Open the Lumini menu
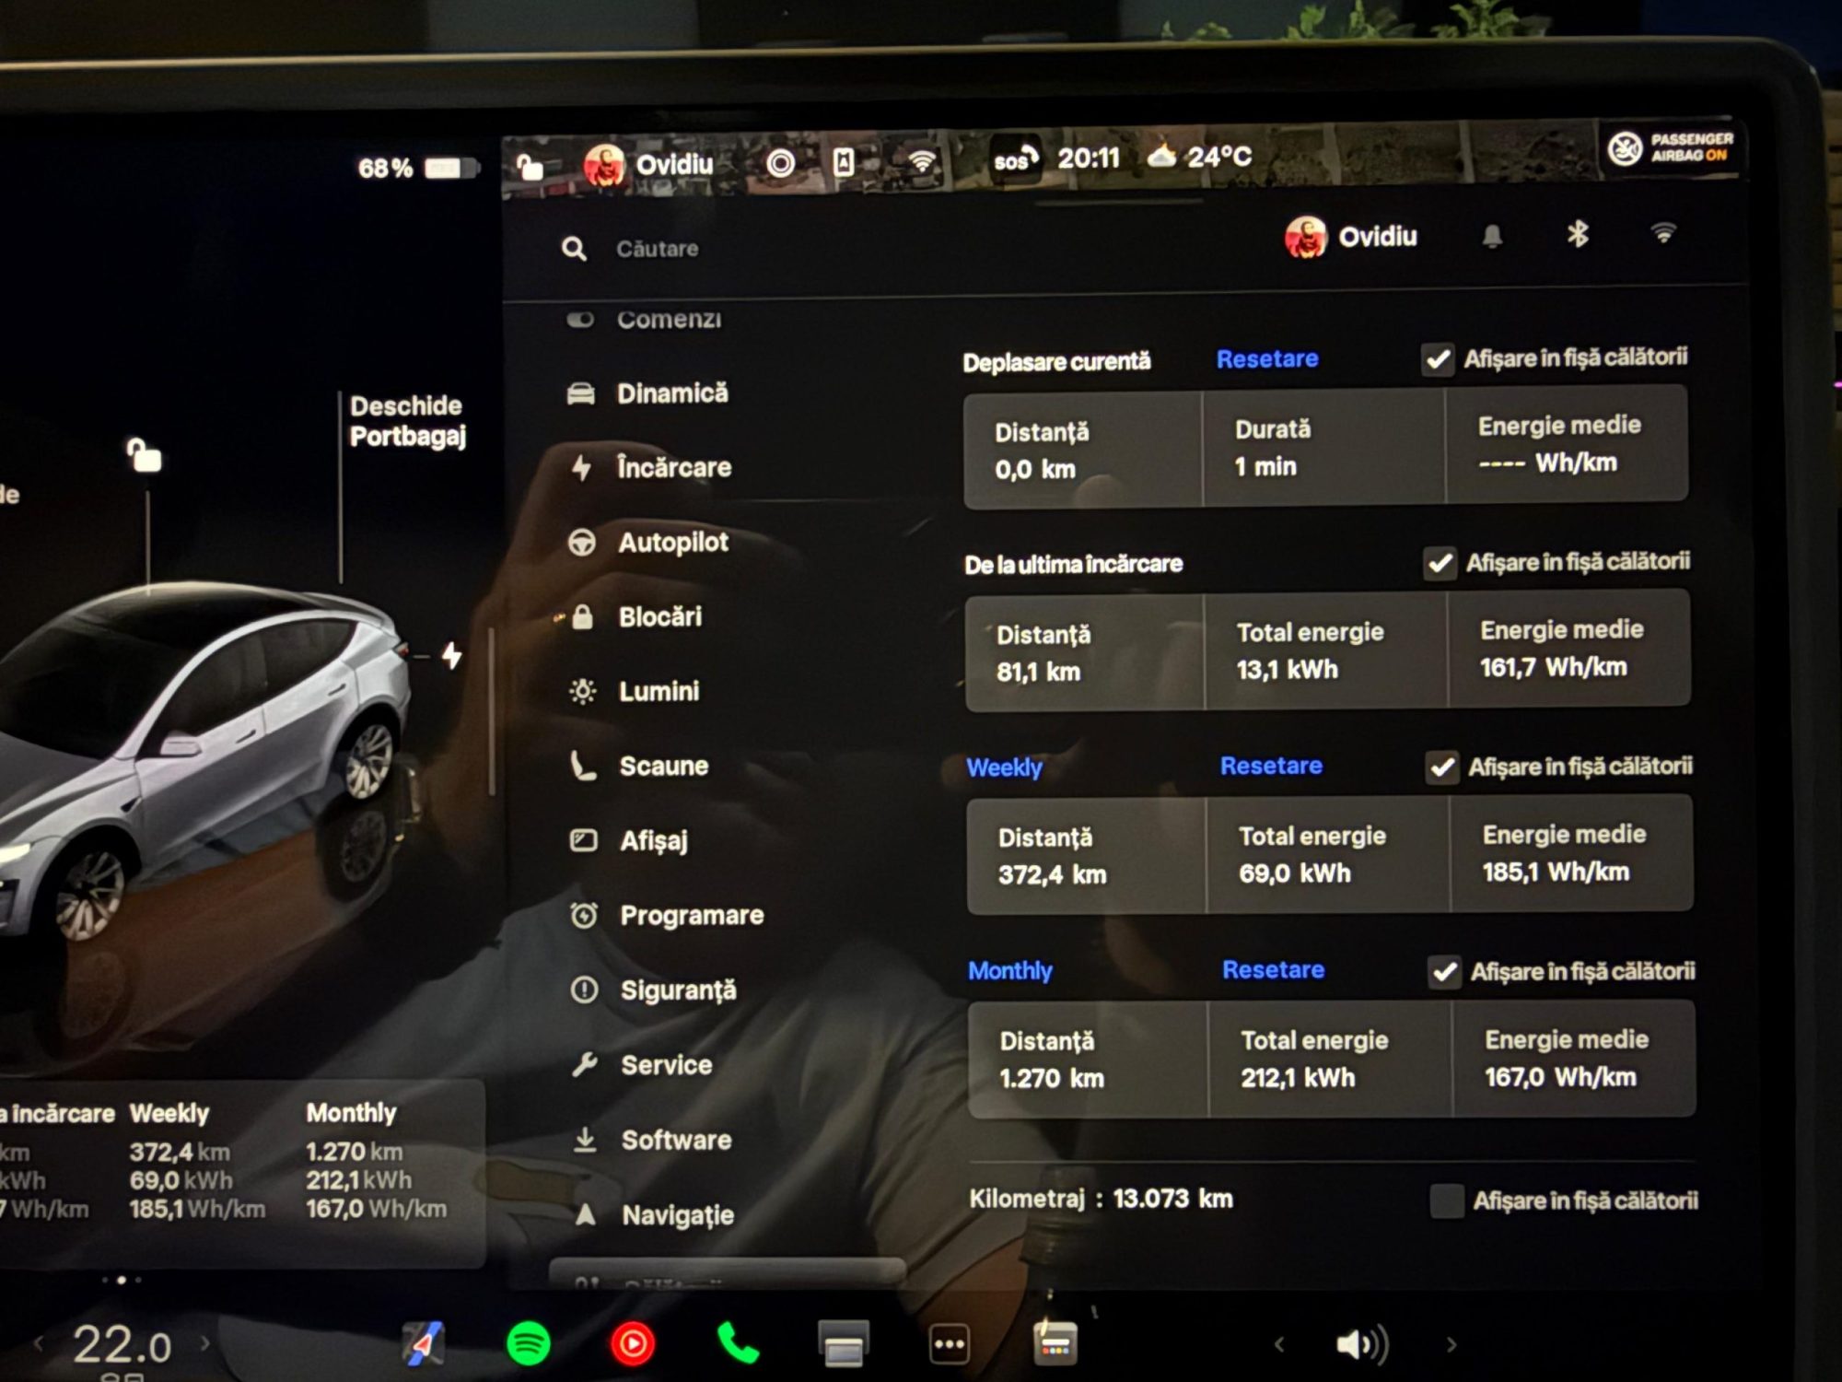 point(635,692)
